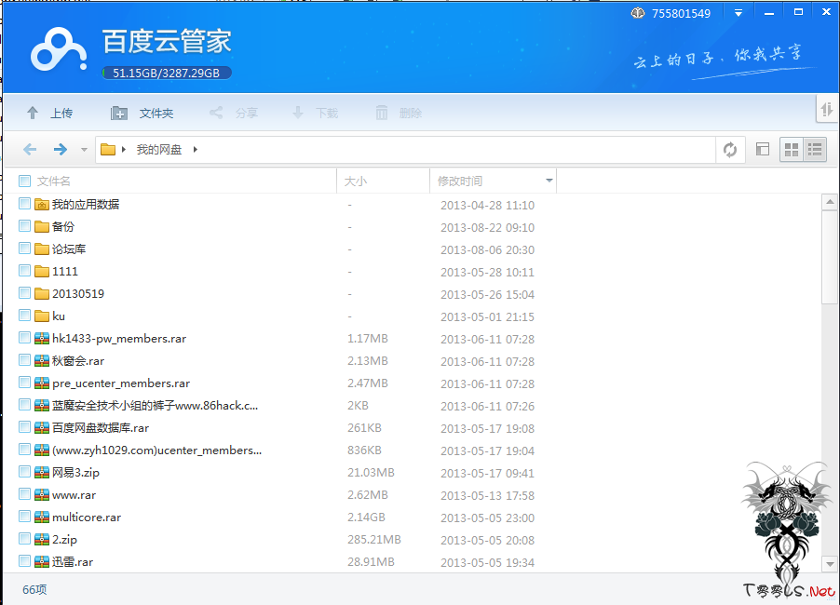840x605 pixels.
Task: Click the scrollbar down arrow
Action: pos(830,564)
